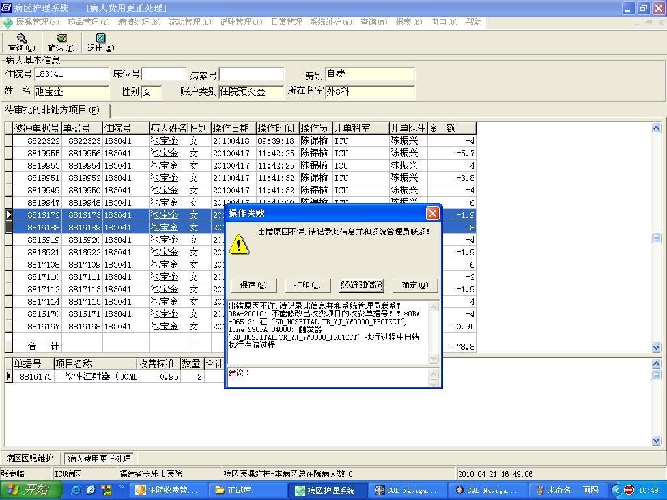
Task: Open the 记账管理(J) menu
Action: pos(241,22)
